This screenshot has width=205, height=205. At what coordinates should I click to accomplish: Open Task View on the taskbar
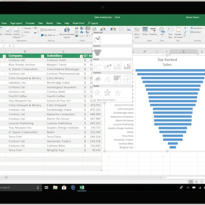pos(46,188)
